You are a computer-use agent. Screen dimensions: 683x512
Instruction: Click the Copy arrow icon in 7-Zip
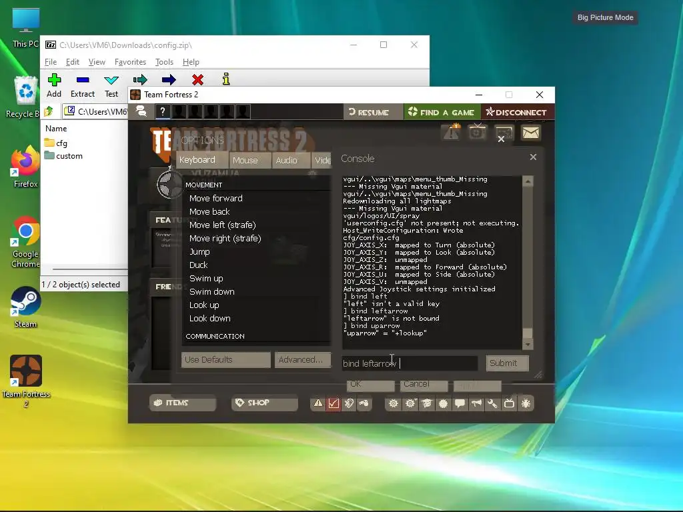tap(140, 80)
